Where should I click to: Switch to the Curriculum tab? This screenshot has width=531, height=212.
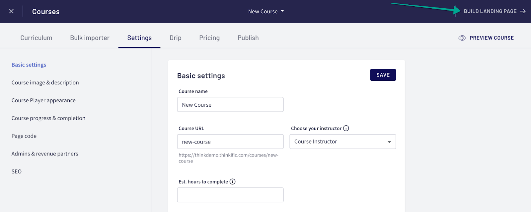(x=36, y=38)
